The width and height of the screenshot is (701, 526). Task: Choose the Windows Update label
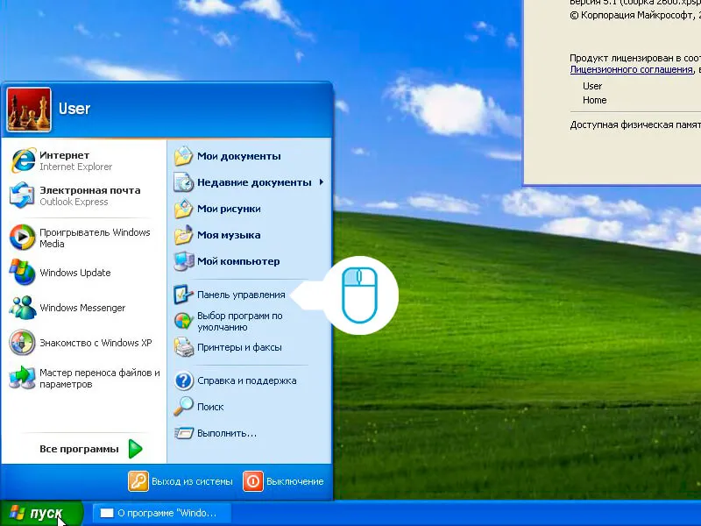(75, 273)
